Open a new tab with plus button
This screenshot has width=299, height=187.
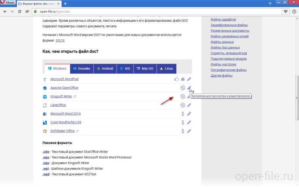(x=65, y=4)
